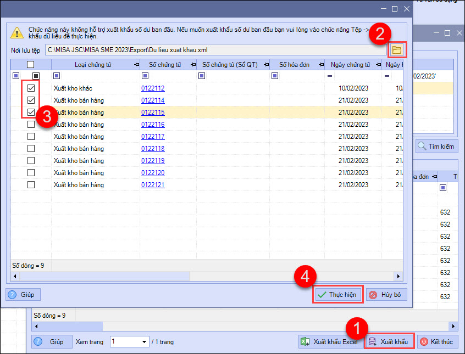465x354 pixels.
Task: Sort by Ngày chứng từ column header
Action: (351, 65)
